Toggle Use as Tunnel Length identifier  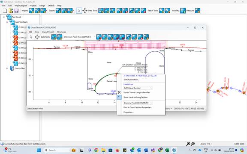136,92
